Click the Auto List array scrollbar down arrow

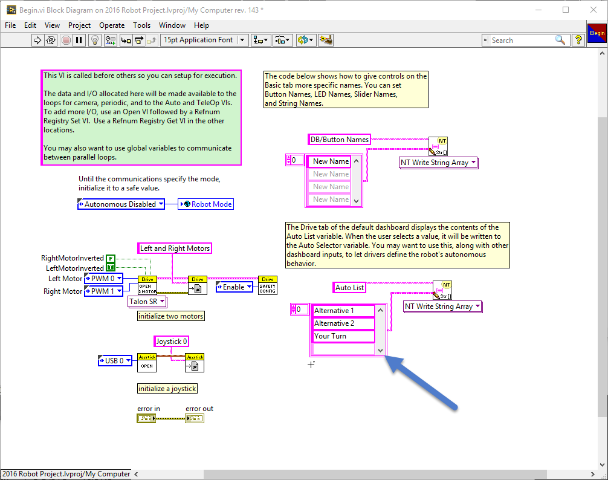(x=380, y=350)
